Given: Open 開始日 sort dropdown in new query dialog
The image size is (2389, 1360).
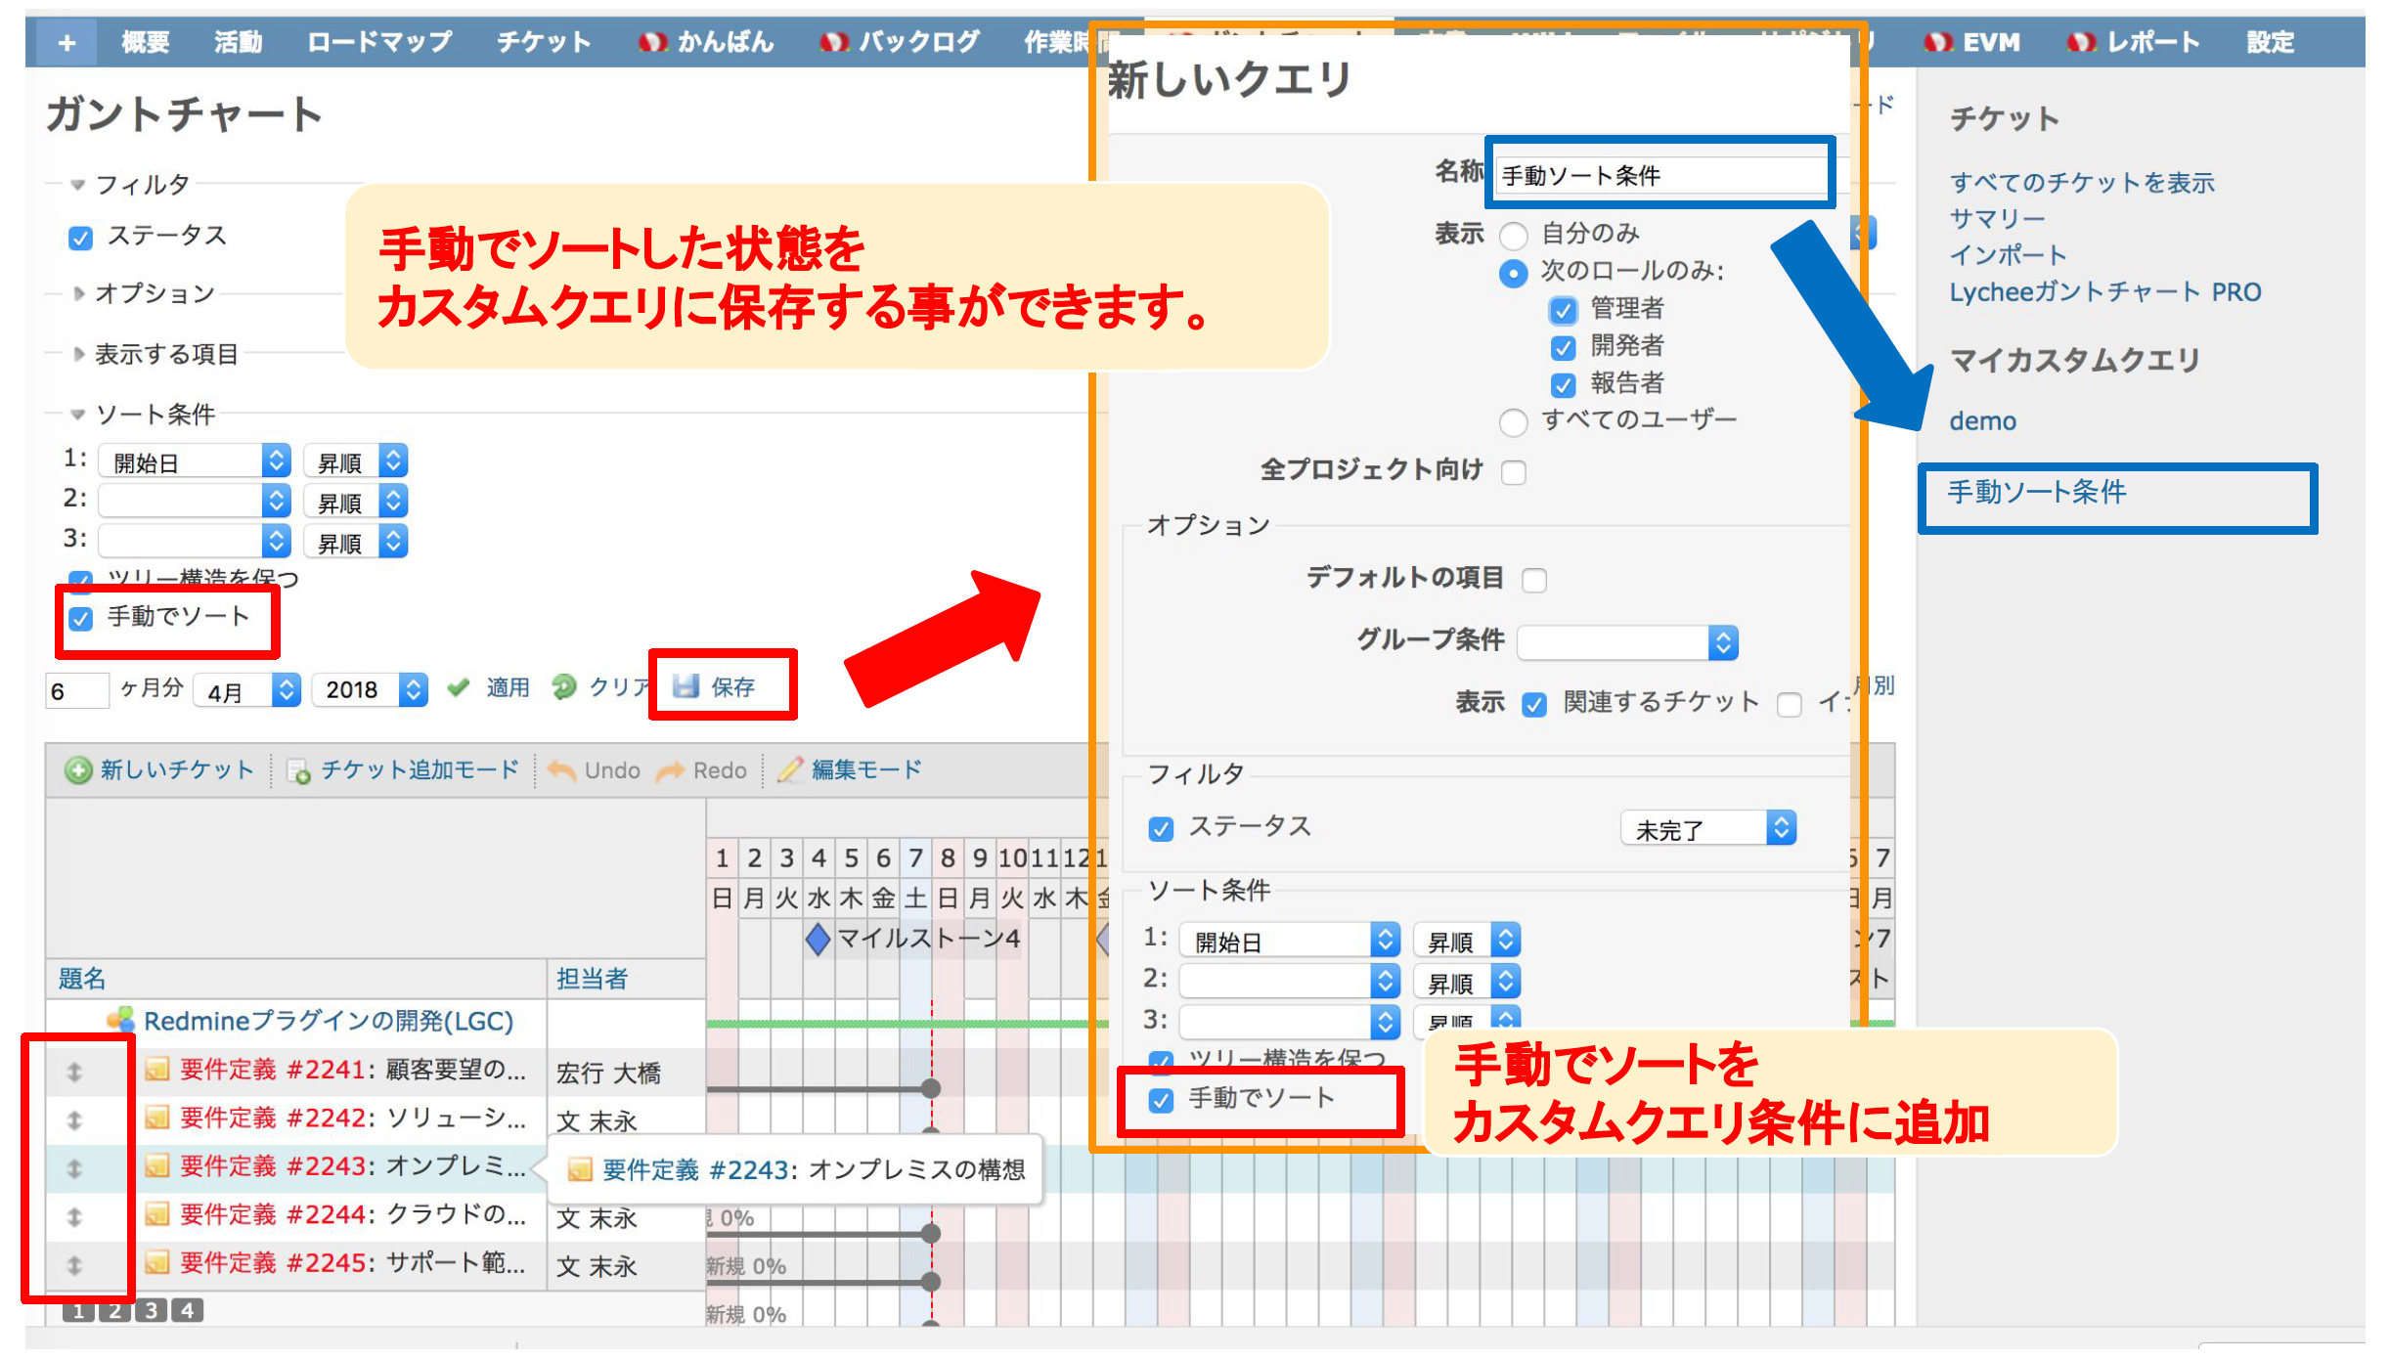Looking at the screenshot, I should pos(1290,941).
